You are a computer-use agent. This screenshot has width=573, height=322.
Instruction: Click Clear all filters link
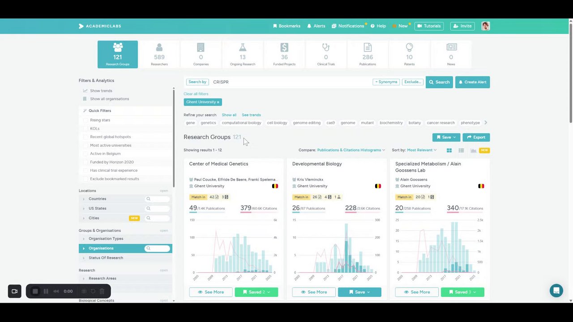196,94
